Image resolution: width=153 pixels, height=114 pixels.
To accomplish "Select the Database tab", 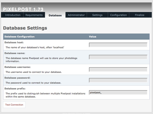I will coord(55,15).
